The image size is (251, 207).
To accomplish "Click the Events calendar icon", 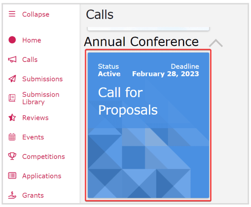I will click(12, 137).
